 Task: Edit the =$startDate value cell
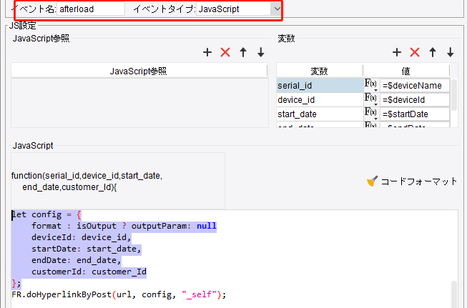click(415, 114)
